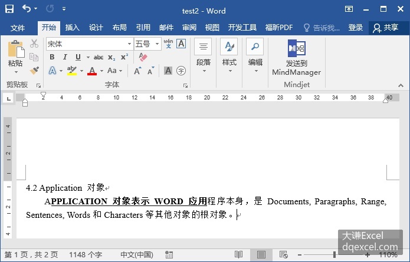Screen dimensions: 410x262
Task: Open highlight color dropdown arrow
Action: pos(81,71)
